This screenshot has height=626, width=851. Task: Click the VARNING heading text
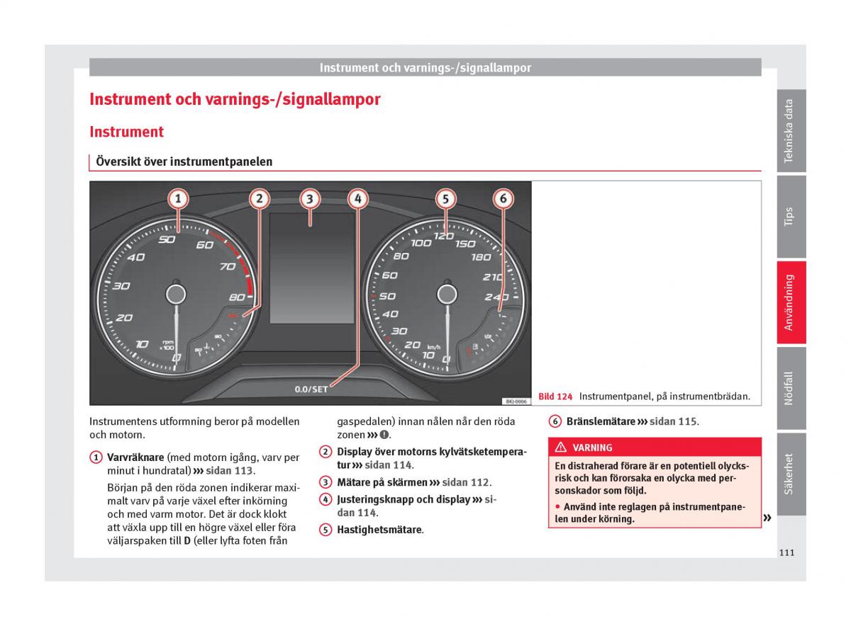point(593,448)
